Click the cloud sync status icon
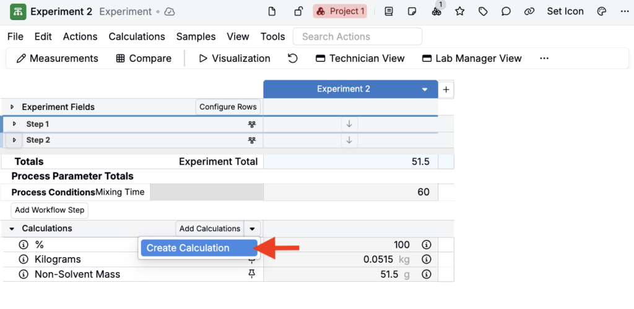 pos(170,12)
